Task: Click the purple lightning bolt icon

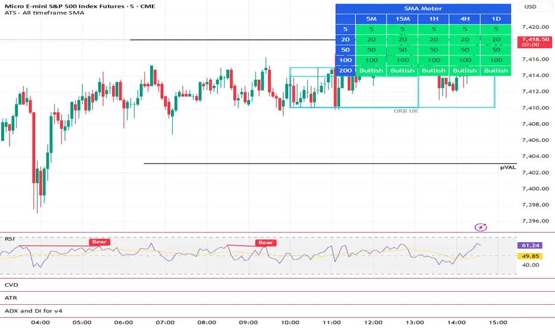Action: pos(481,227)
